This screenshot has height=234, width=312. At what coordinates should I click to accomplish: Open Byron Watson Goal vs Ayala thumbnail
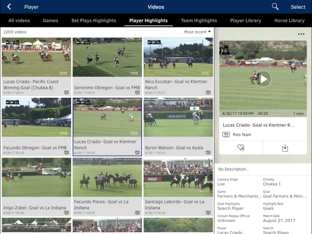click(178, 117)
